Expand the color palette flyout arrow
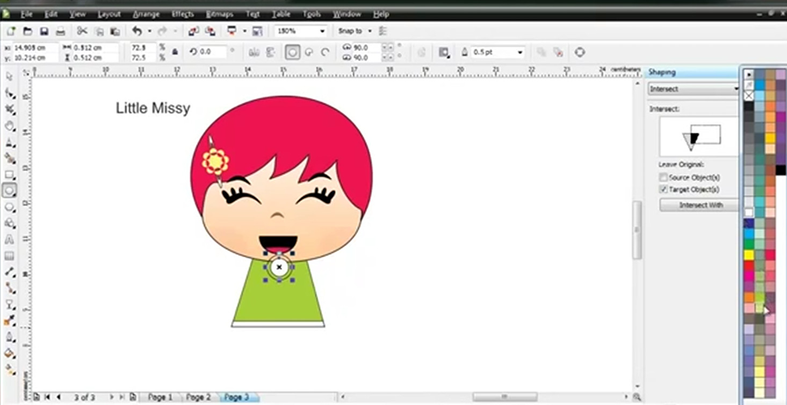 [x=748, y=74]
